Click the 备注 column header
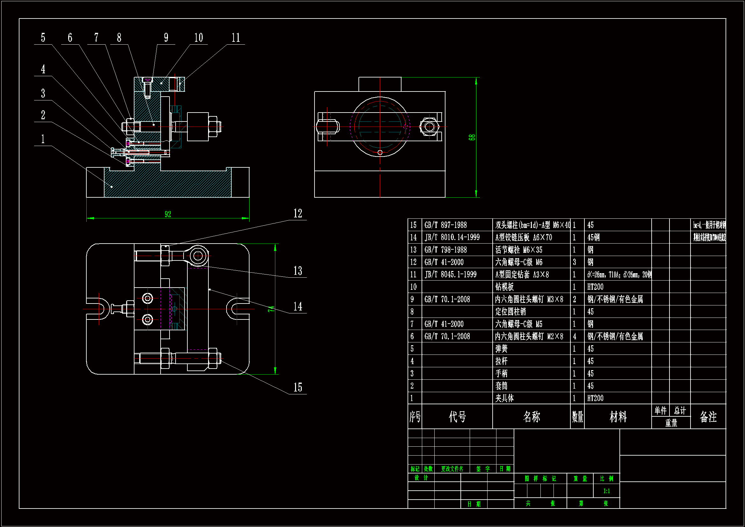 [708, 417]
